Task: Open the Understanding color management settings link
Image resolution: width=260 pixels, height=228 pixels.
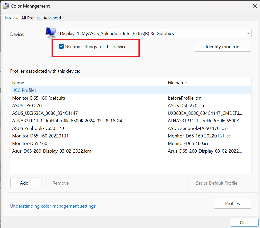Action: (53, 206)
